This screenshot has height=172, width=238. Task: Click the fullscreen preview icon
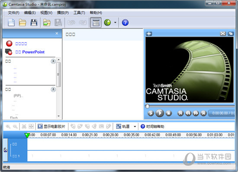[x=223, y=34]
